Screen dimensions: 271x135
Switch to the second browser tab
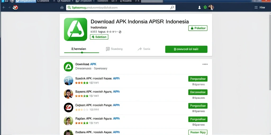(x=46, y=1)
